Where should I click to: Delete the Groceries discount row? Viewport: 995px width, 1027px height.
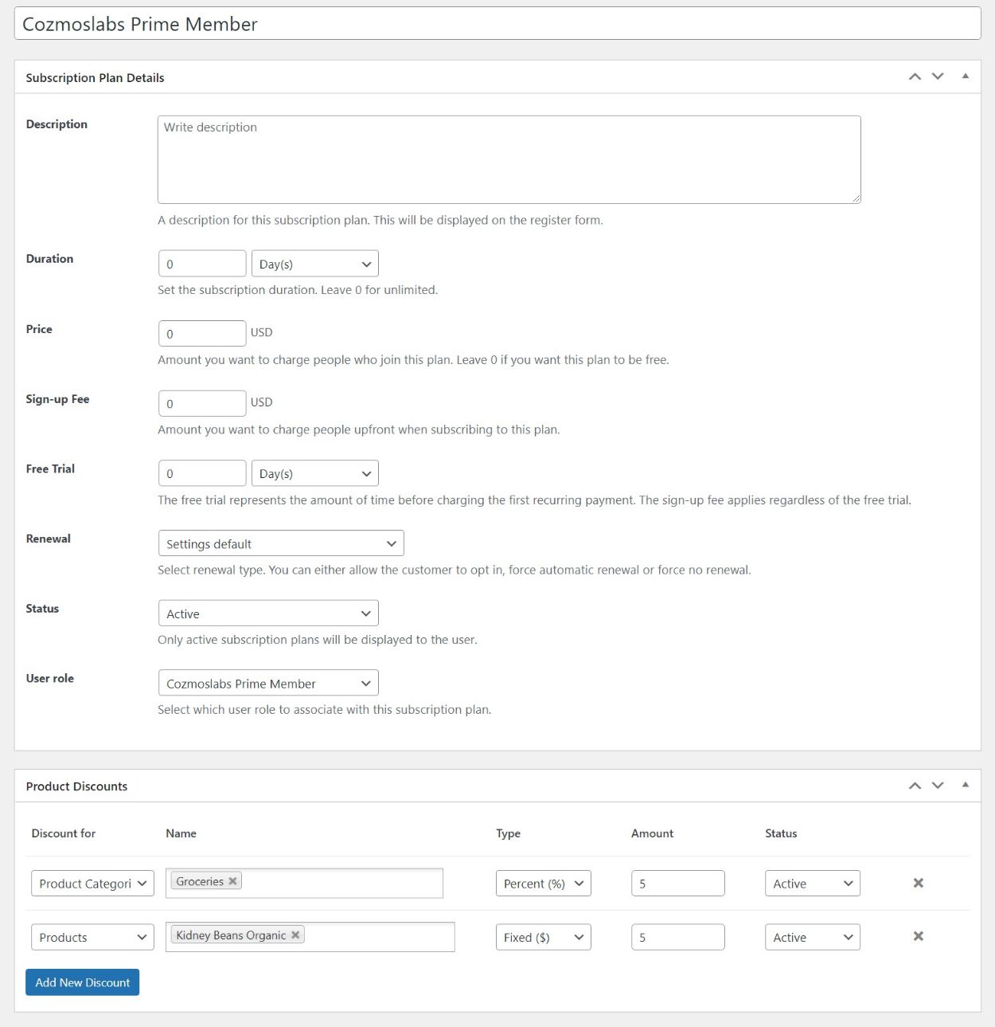click(918, 883)
